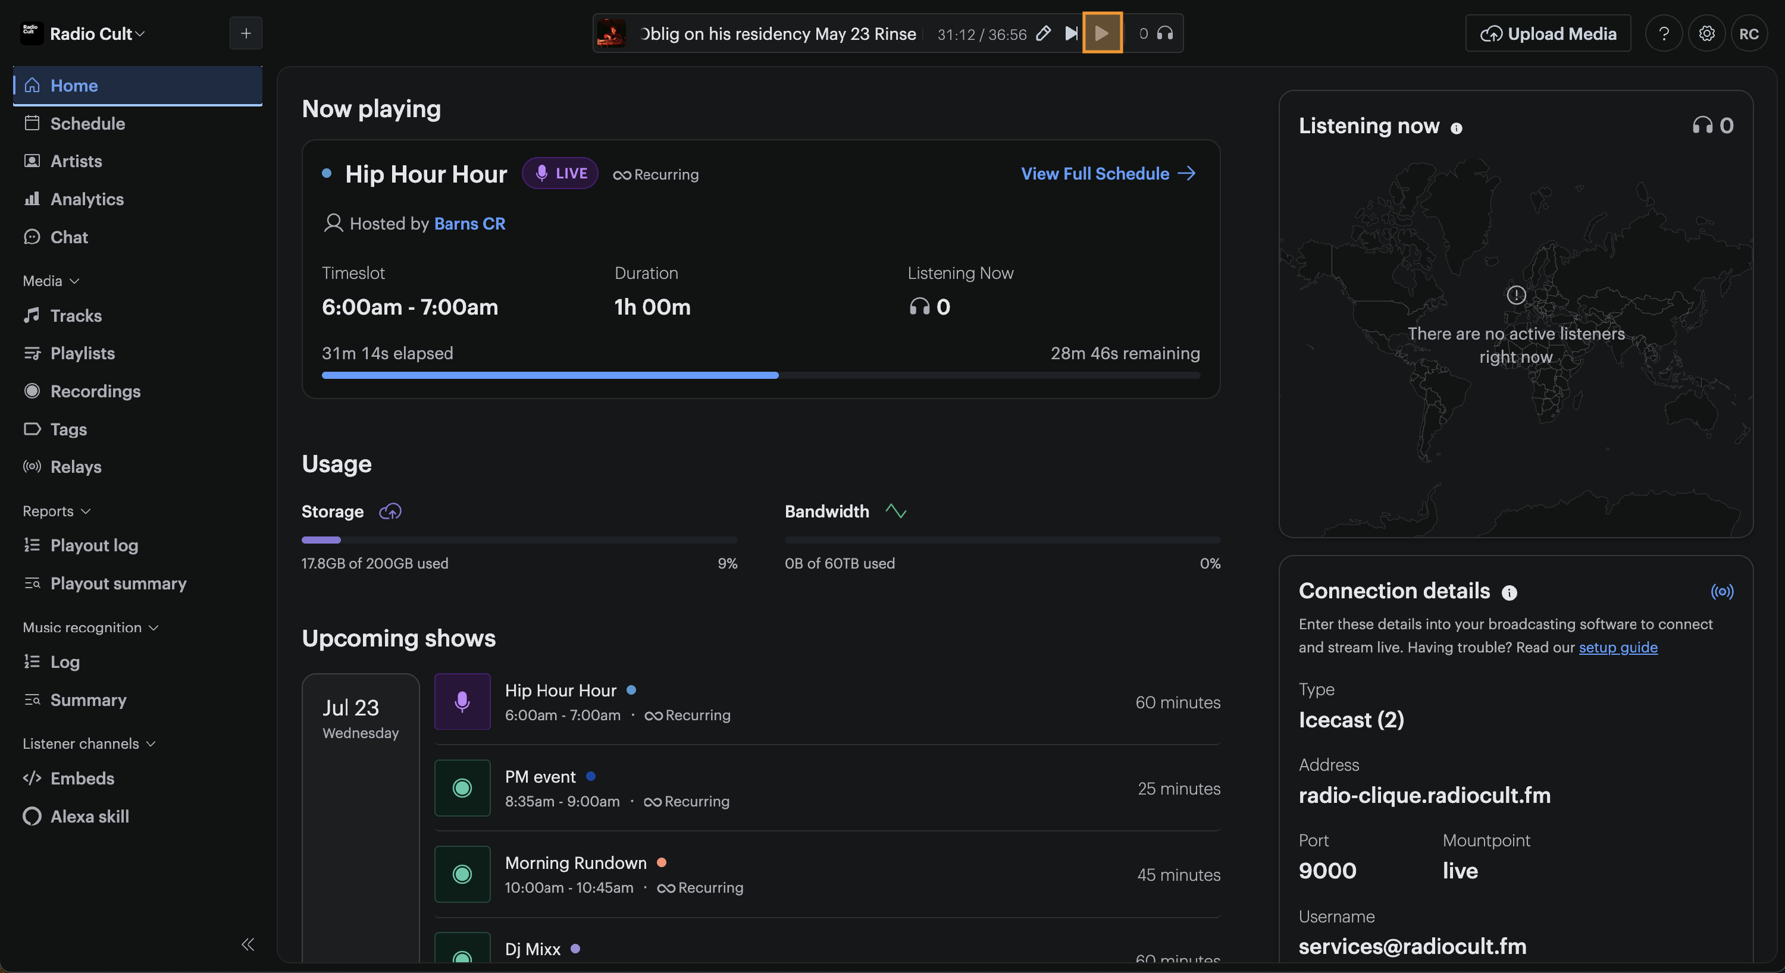The image size is (1785, 973).
Task: Click the Upload Media button
Action: [x=1548, y=33]
